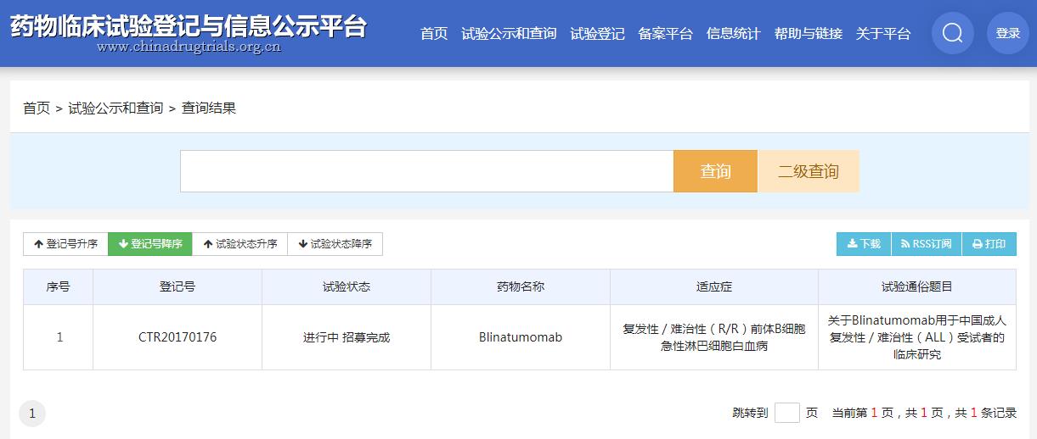
Task: Click the row number 1 cell
Action: [59, 337]
